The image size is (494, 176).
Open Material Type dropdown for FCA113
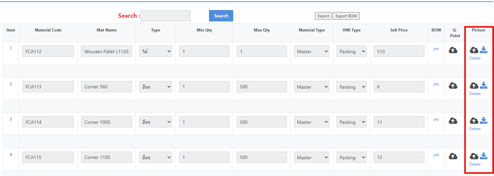(x=312, y=87)
